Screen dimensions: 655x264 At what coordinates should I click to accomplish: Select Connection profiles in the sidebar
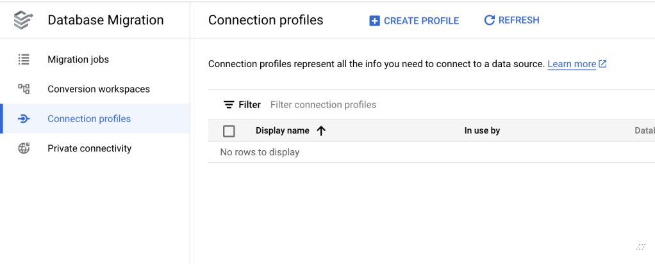[x=89, y=119]
